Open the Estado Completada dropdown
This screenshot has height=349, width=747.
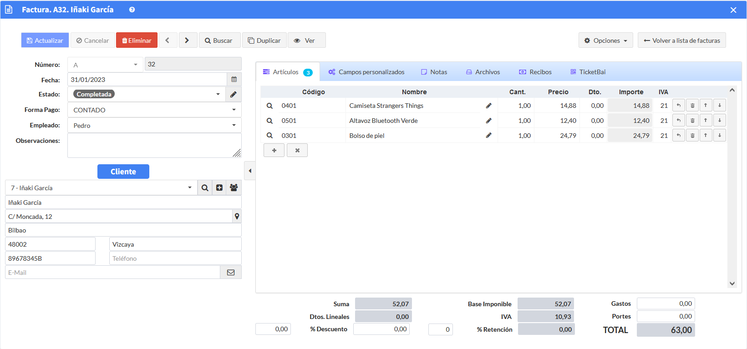pyautogui.click(x=147, y=95)
